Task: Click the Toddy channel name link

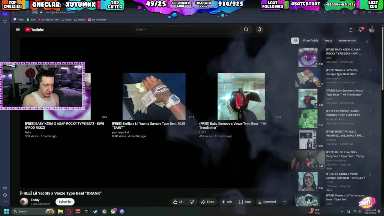Action: coord(35,200)
